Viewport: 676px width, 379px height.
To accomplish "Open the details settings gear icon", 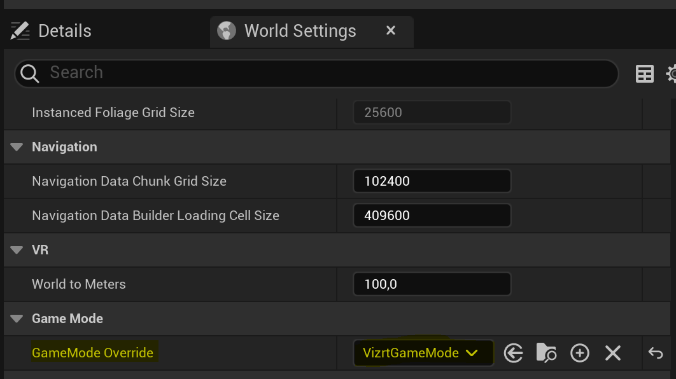I will [x=672, y=74].
